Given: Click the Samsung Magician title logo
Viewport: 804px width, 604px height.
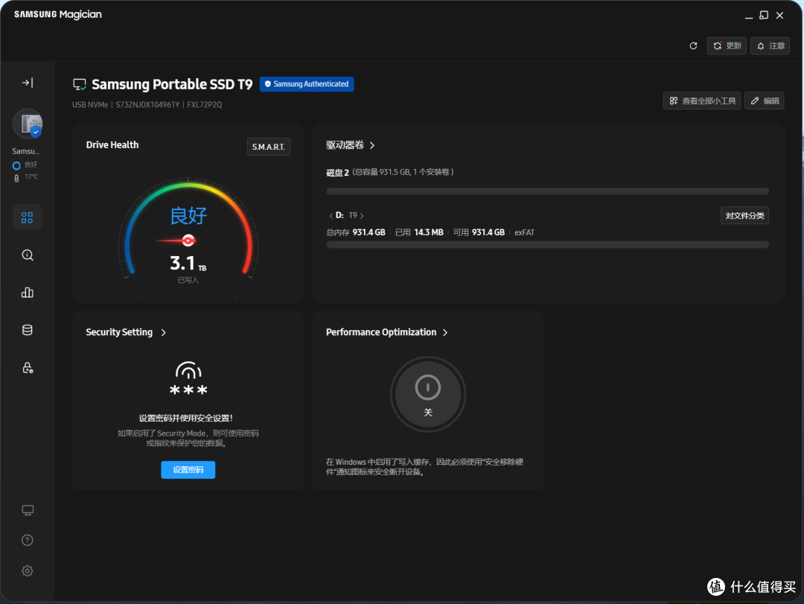Looking at the screenshot, I should [x=58, y=14].
